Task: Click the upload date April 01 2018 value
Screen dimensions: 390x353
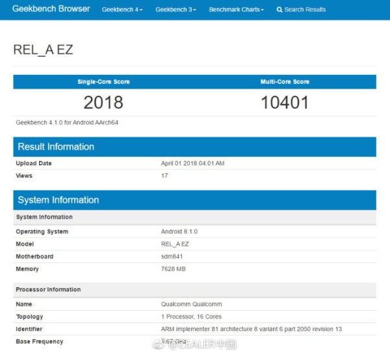Action: (192, 163)
